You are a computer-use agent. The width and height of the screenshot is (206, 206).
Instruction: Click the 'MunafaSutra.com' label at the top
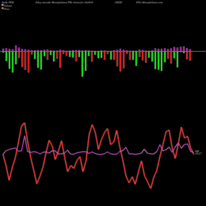pos(152,2)
